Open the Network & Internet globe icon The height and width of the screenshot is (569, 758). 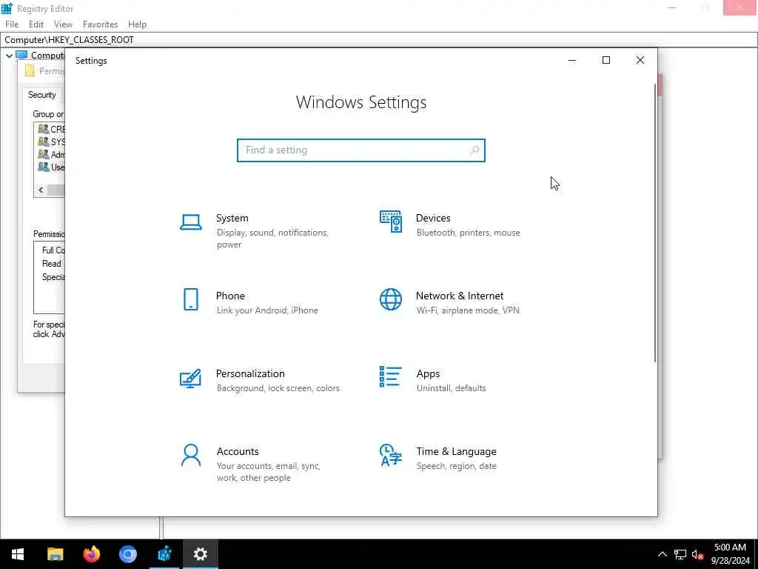pyautogui.click(x=391, y=299)
